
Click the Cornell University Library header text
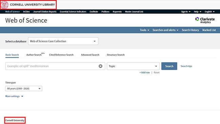pos(32,5)
